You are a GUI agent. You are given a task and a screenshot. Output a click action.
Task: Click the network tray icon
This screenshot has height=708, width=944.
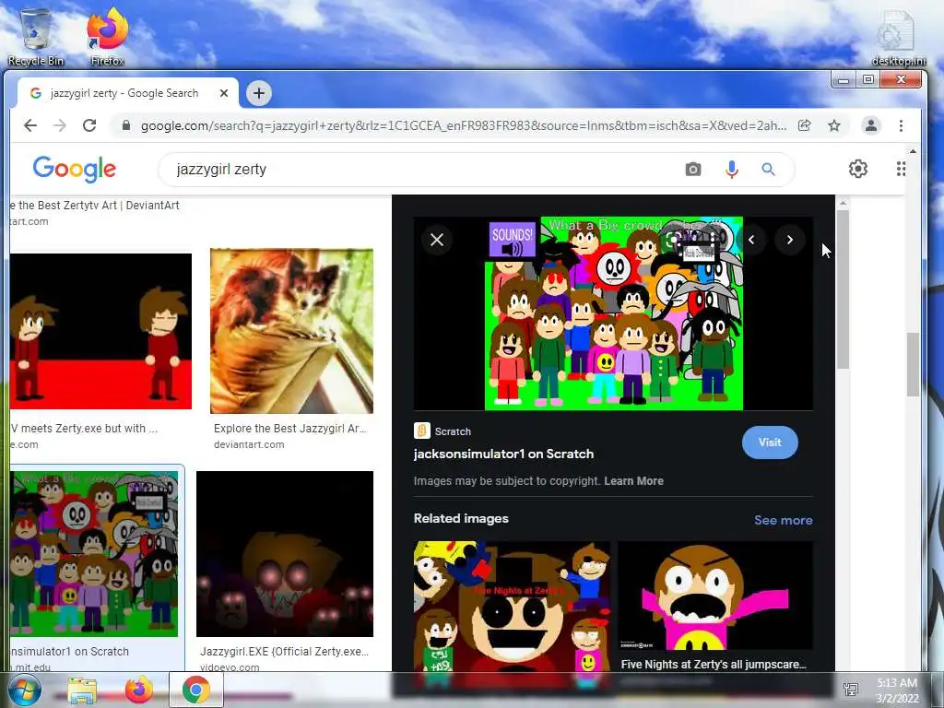[x=851, y=690]
